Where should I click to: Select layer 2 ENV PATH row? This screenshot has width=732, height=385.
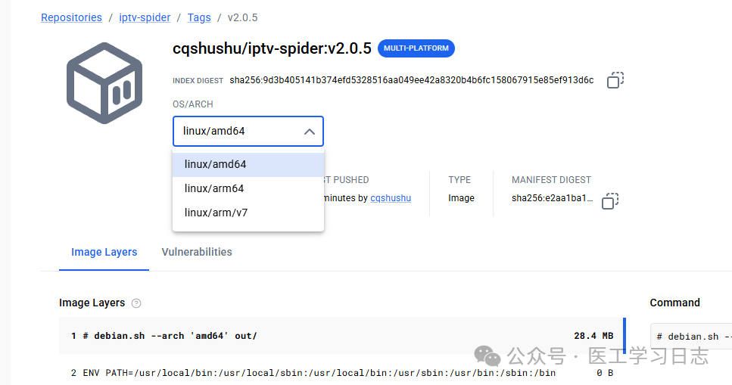[341, 372]
